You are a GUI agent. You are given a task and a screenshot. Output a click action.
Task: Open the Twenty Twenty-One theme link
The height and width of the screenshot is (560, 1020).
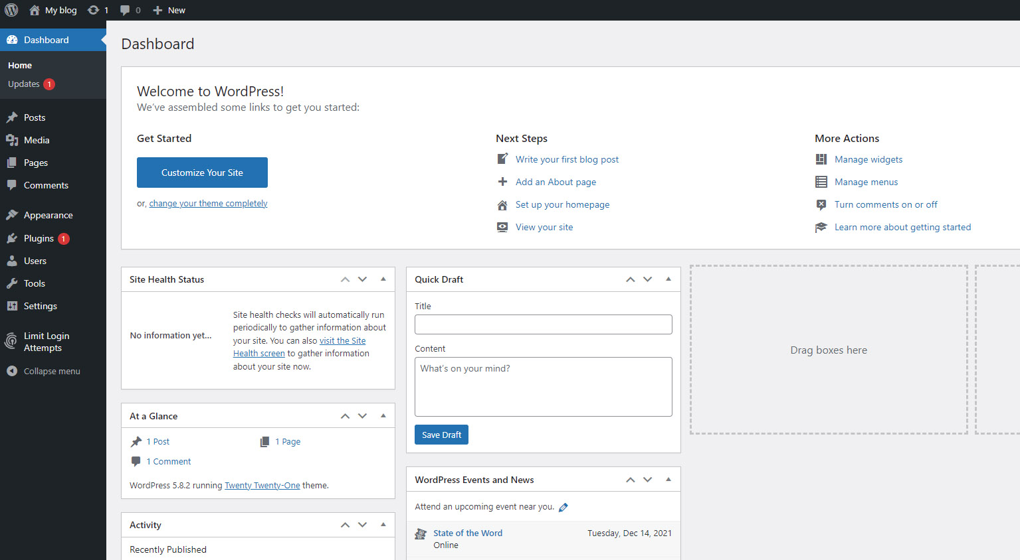[262, 486]
